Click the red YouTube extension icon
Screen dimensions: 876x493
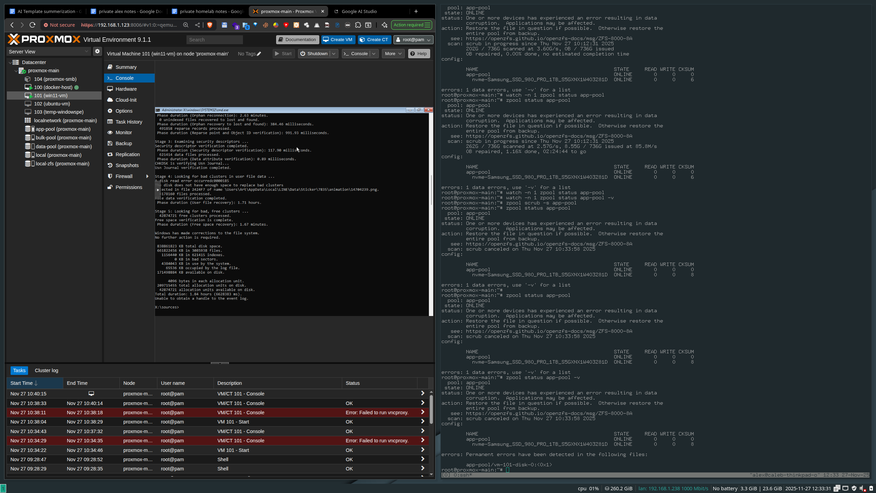[x=286, y=25]
